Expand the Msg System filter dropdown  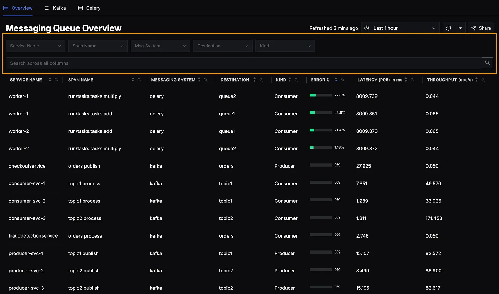(x=161, y=46)
